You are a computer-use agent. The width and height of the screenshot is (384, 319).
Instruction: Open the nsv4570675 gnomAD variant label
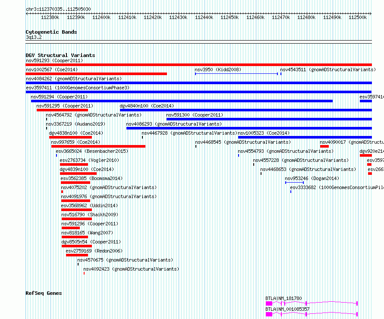[x=125, y=260]
